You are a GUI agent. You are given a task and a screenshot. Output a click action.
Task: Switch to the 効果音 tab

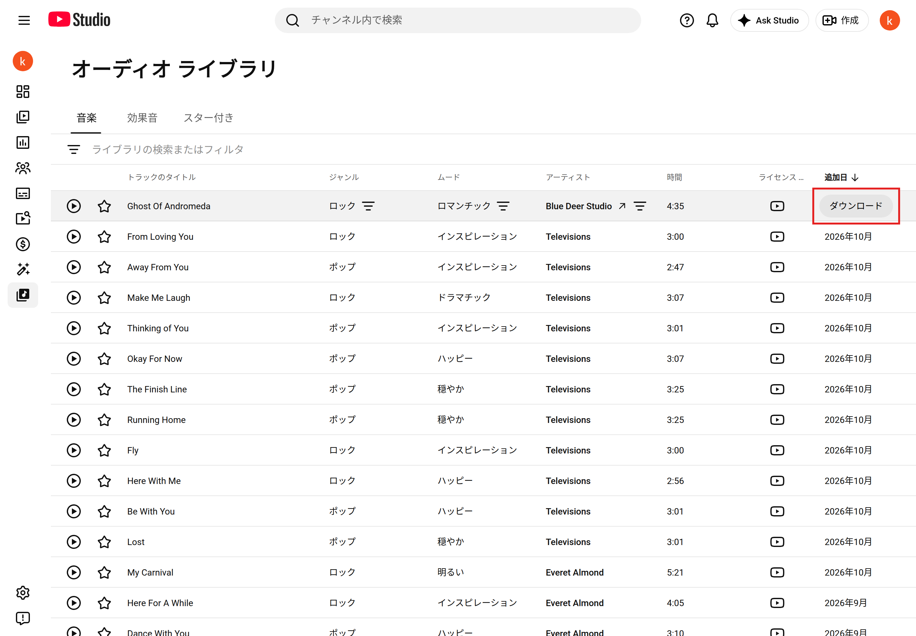pyautogui.click(x=142, y=118)
